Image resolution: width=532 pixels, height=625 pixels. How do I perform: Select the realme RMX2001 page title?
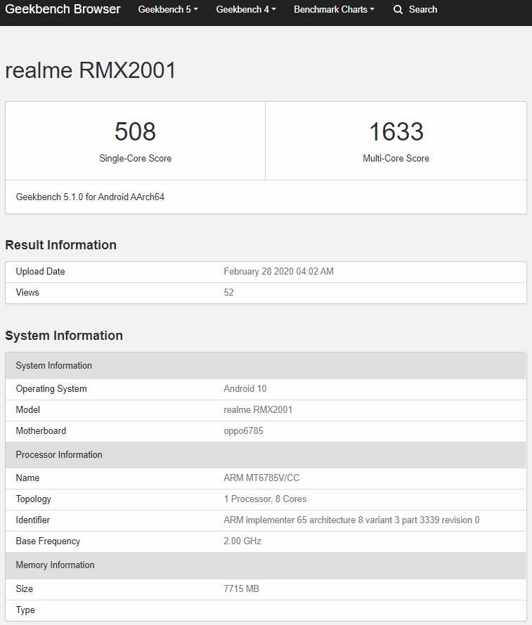[91, 70]
